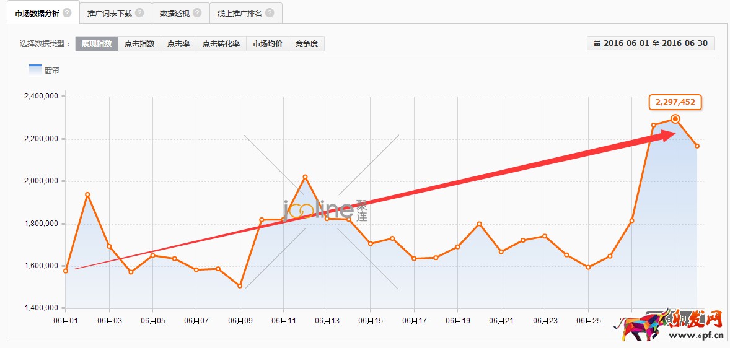Image resolution: width=730 pixels, height=348 pixels.
Task: Show 市场均价 data
Action: click(x=268, y=44)
